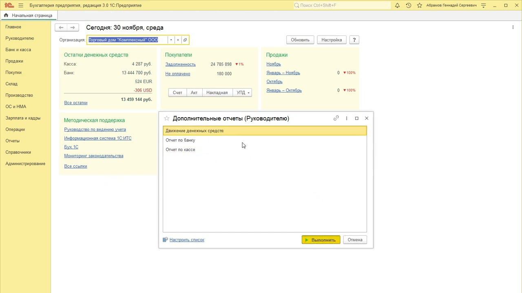Open the Настроить список link
This screenshot has width=522, height=293.
click(x=187, y=240)
